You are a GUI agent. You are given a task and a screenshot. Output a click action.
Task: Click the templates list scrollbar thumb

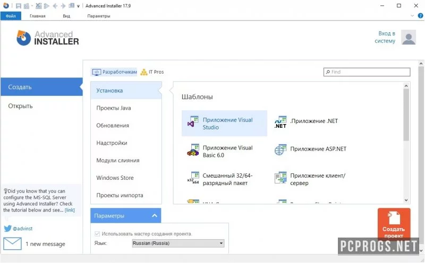pyautogui.click(x=406, y=115)
